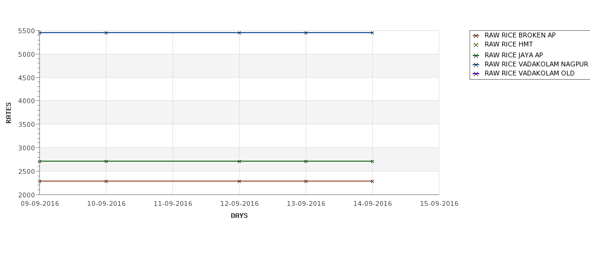
Task: Click the RAW RICE JAYA AP legend marker
Action: coord(476,56)
